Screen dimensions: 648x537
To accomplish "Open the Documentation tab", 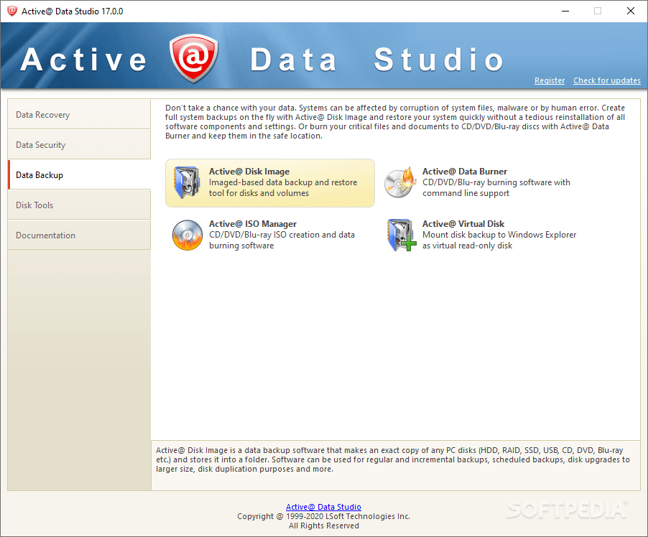I will point(79,235).
